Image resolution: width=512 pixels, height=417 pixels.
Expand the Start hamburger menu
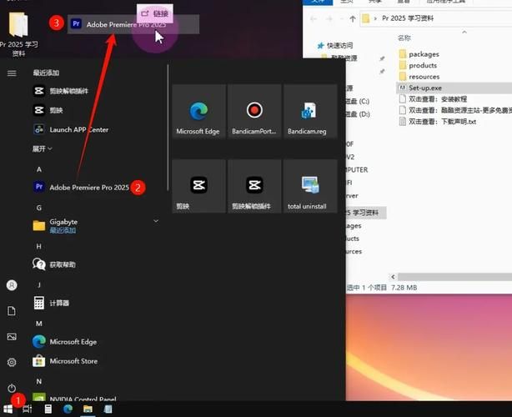pyautogui.click(x=12, y=73)
